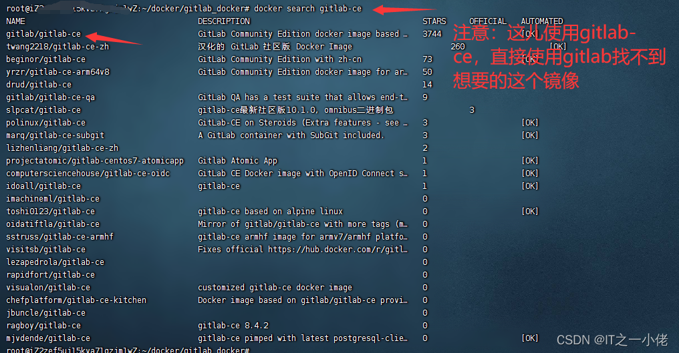This screenshot has width=679, height=353.
Task: Select the twang2218/gitlab-ce-zh entry
Action: click(57, 46)
